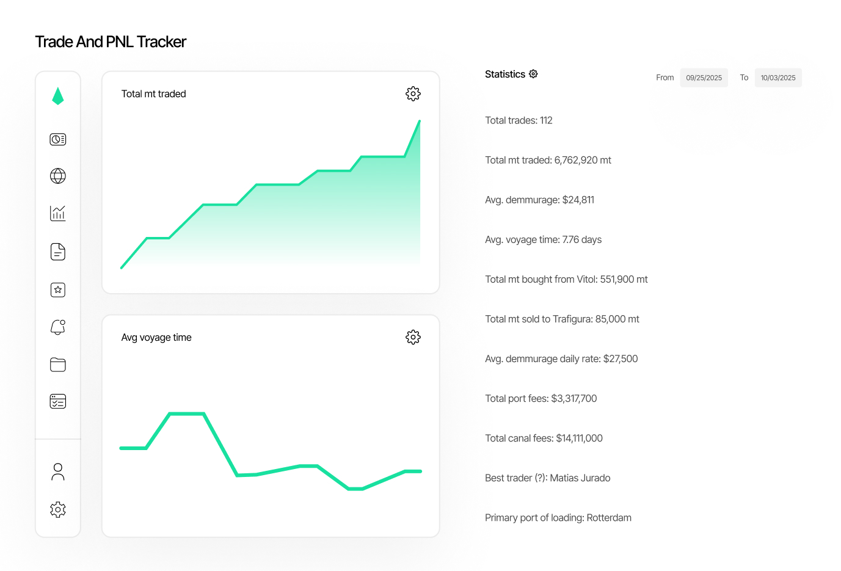The image size is (841, 571).
Task: Open settings for the Total mt traded chart
Action: pyautogui.click(x=413, y=93)
